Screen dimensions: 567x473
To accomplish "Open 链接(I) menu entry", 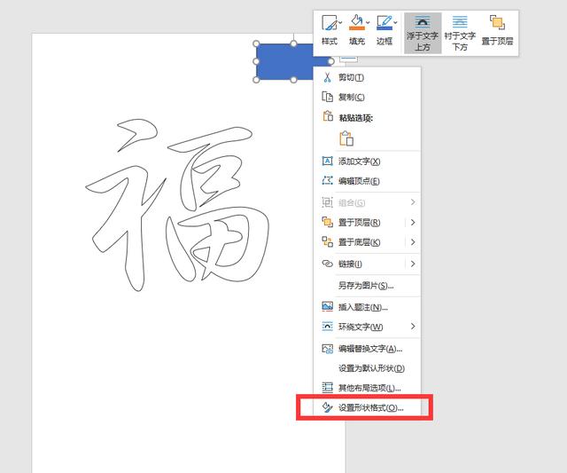I will tap(367, 264).
